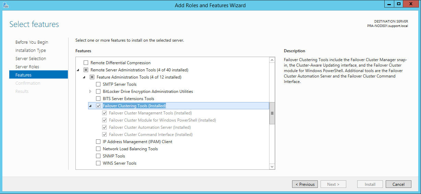421x194 pixels.
Task: Check the WINS Server Tools checkbox
Action: (x=98, y=163)
